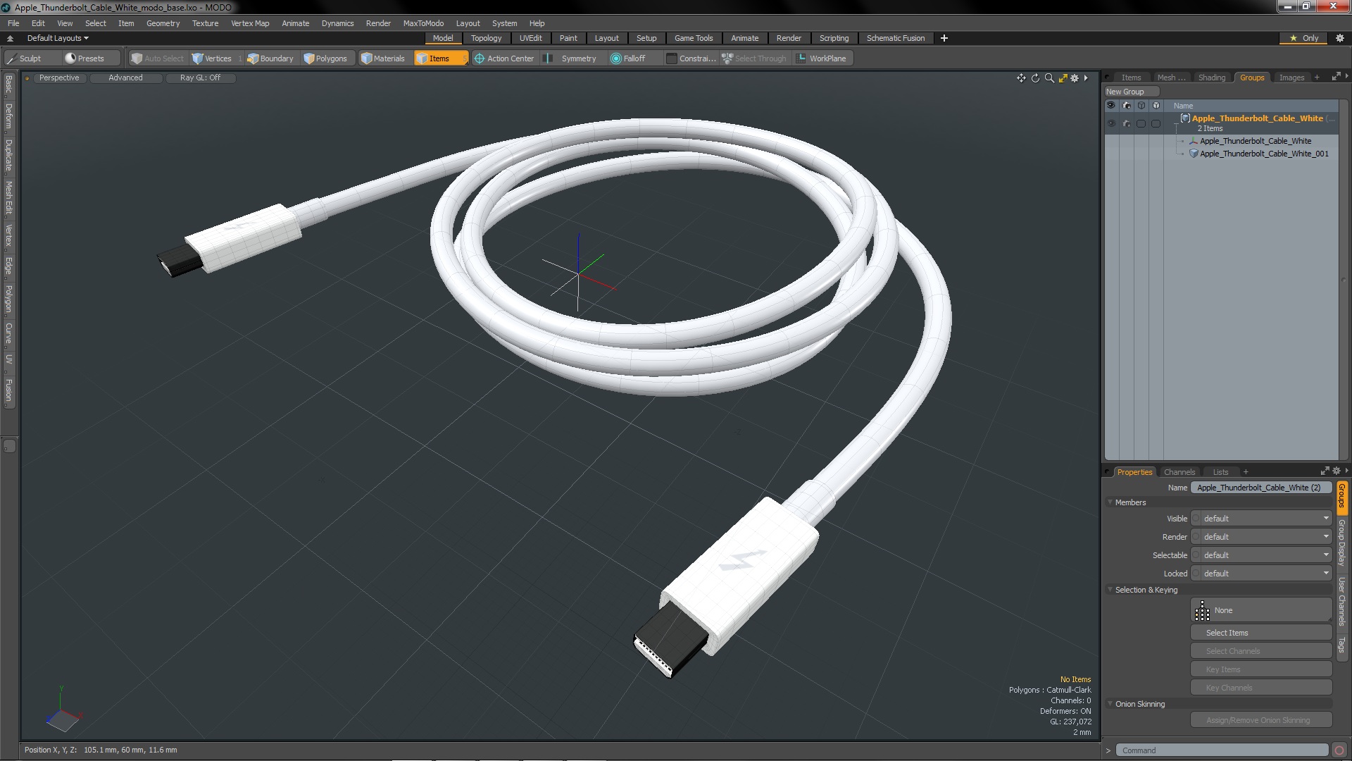The height and width of the screenshot is (761, 1352).
Task: Add a new layout tab with plus icon
Action: pos(944,38)
